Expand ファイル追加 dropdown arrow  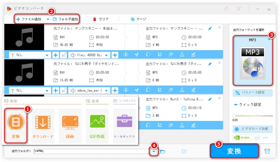48,19
